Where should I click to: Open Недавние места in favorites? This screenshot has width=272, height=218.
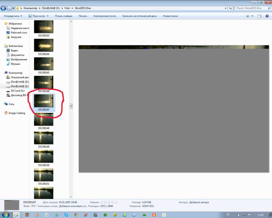(18, 28)
